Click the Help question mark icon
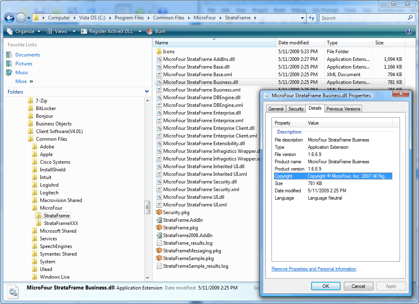Screen dimensions: 419x304 (409, 31)
